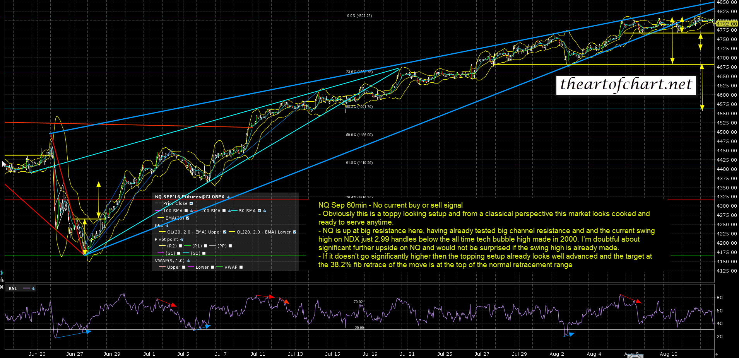Configure Pivot point with wrench icon
Viewport: 739px width, 358px height.
tap(182, 240)
